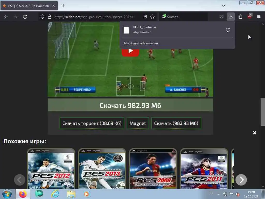265x199 pixels.
Task: Open the PES 2012 game cover
Action: coord(51,169)
